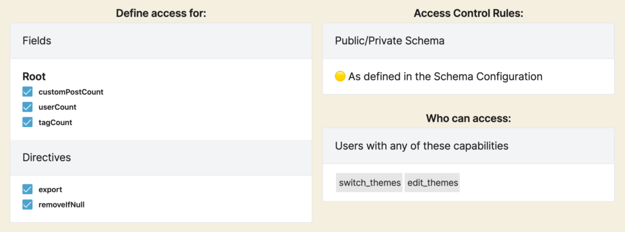This screenshot has height=232, width=625.
Task: Toggle the removeIfNull directive checkbox
Action: [x=27, y=205]
